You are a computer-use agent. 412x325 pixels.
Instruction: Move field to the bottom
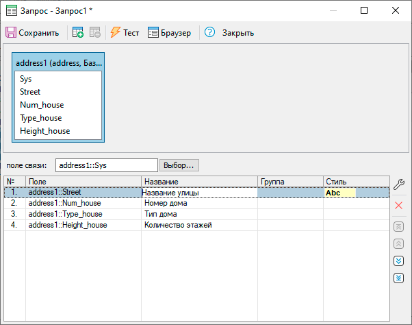pos(399,278)
